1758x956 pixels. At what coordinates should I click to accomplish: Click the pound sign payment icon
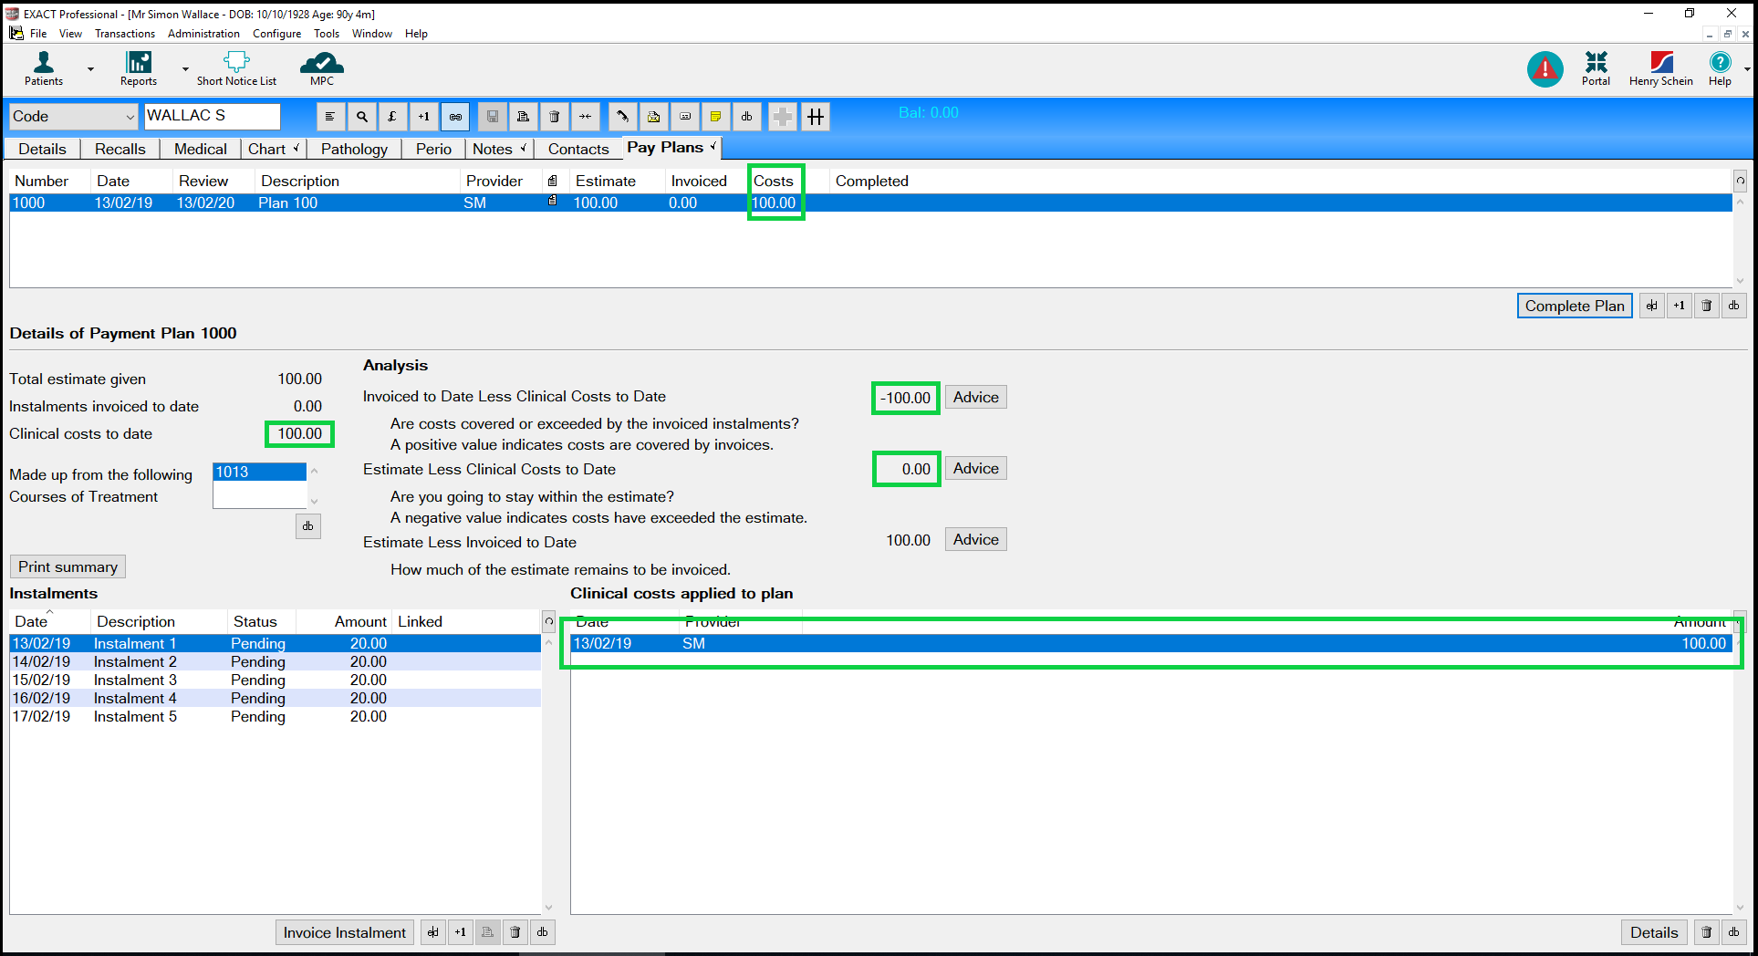click(x=392, y=117)
